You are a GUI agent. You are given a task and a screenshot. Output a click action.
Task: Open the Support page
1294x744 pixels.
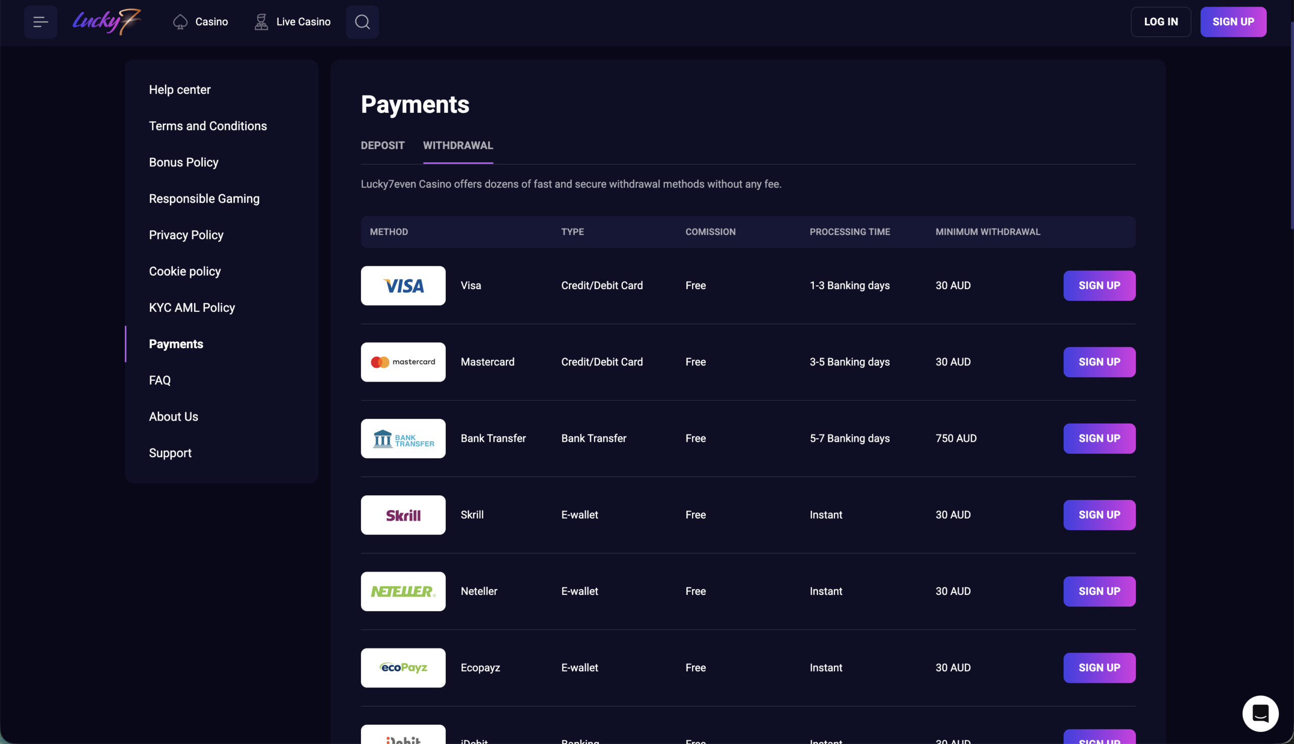[170, 453]
